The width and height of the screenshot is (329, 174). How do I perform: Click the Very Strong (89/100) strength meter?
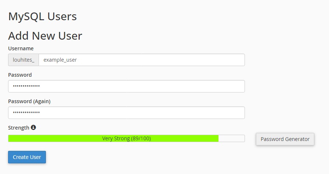tap(126, 138)
